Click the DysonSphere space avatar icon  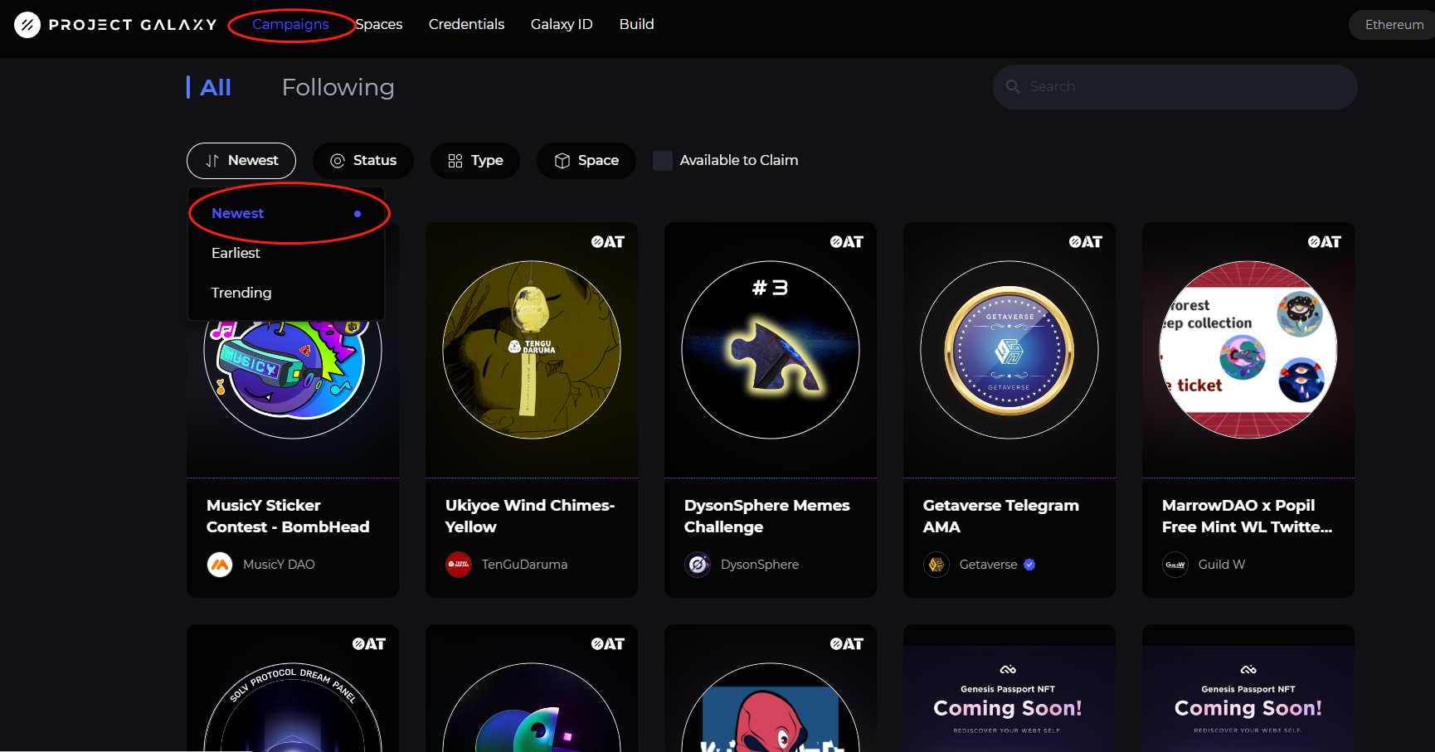pos(698,565)
